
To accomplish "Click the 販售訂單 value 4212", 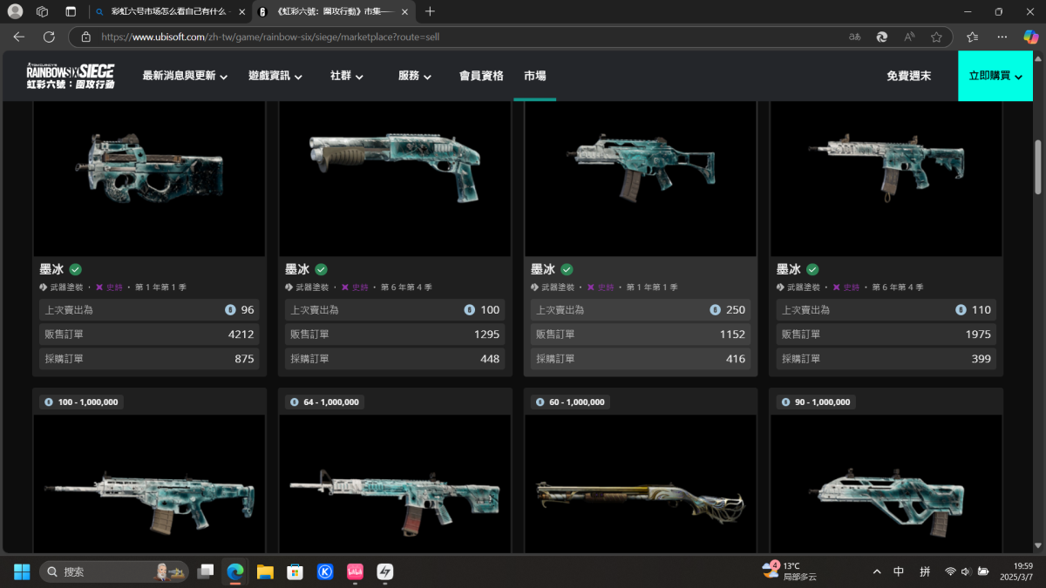I will tap(241, 335).
